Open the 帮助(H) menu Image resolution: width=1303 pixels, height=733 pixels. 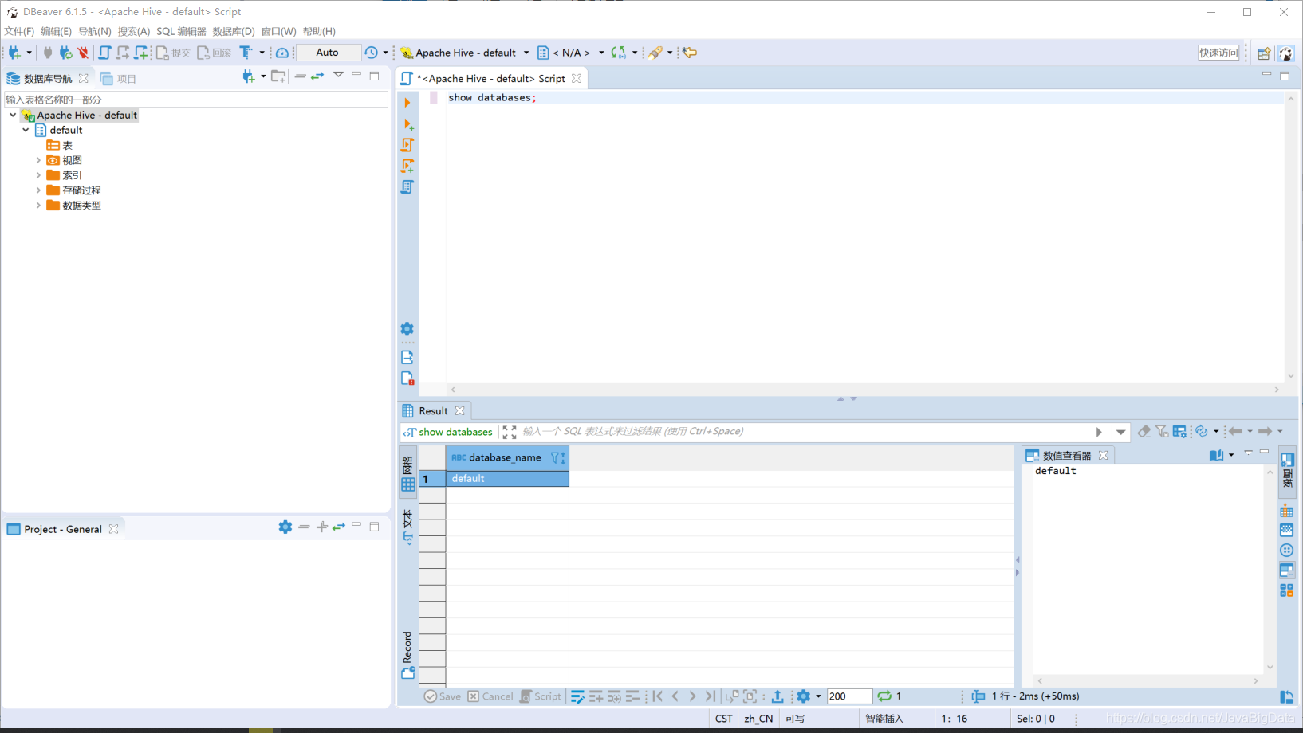(319, 31)
